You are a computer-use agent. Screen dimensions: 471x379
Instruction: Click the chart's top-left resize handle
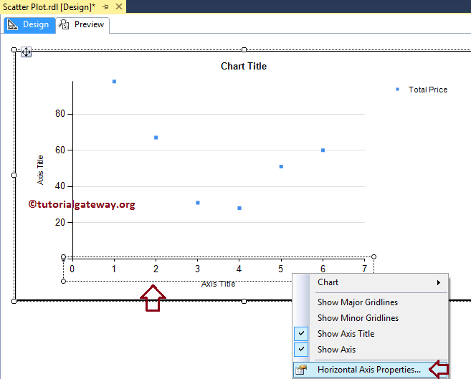pos(14,50)
